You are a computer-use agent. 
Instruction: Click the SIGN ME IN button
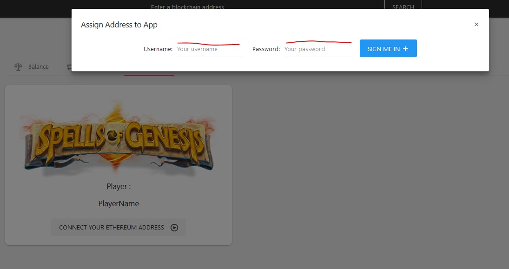(388, 48)
